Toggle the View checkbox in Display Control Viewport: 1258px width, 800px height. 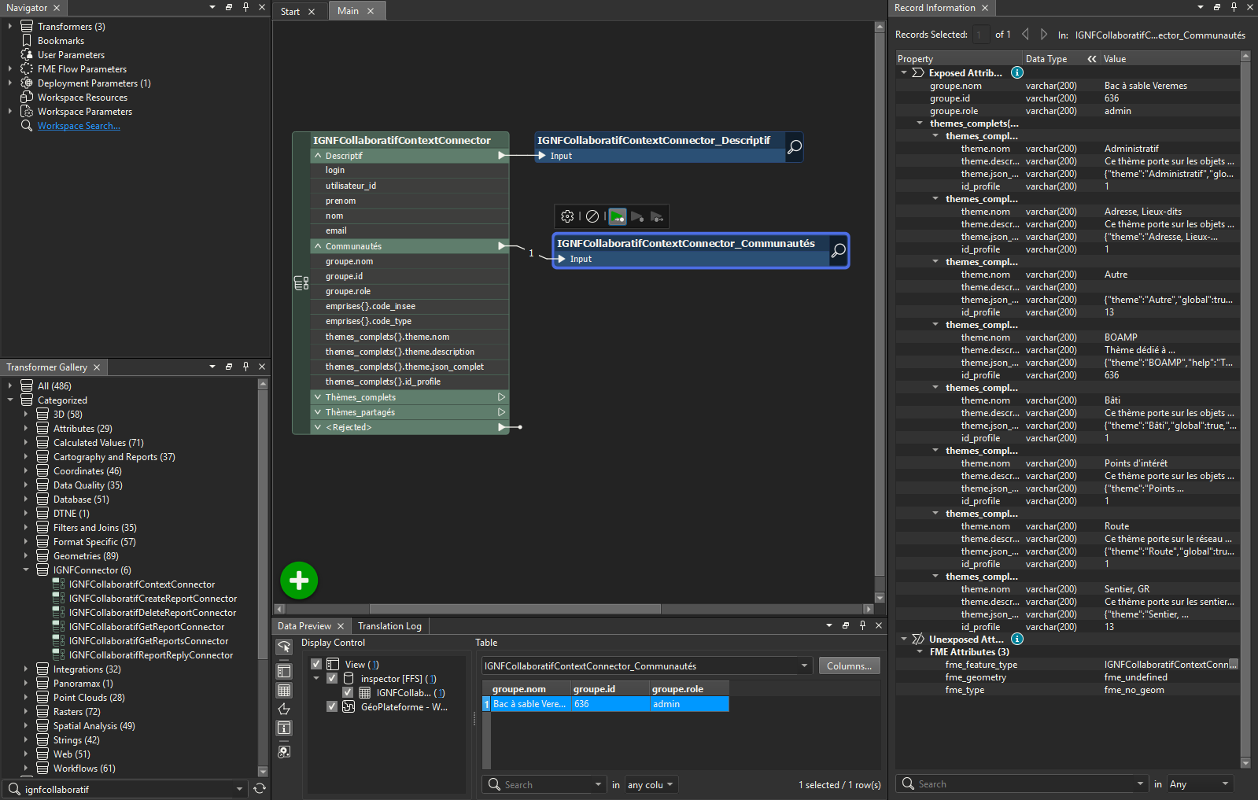point(316,664)
